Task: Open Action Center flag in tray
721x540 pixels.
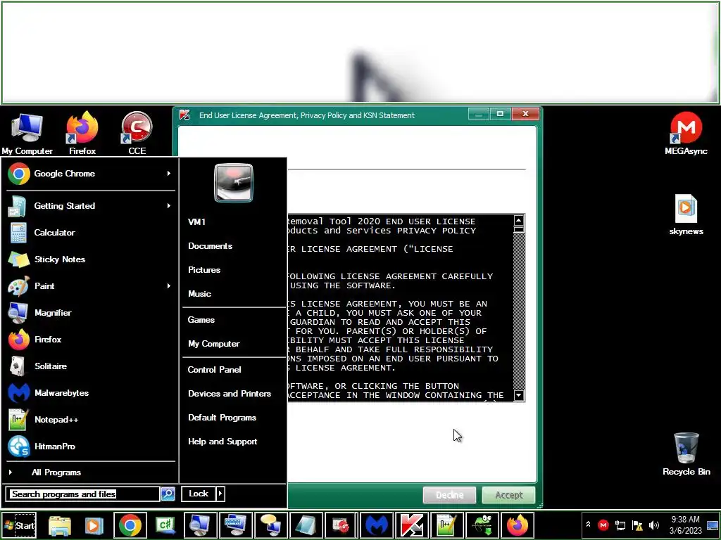Action: tap(637, 525)
